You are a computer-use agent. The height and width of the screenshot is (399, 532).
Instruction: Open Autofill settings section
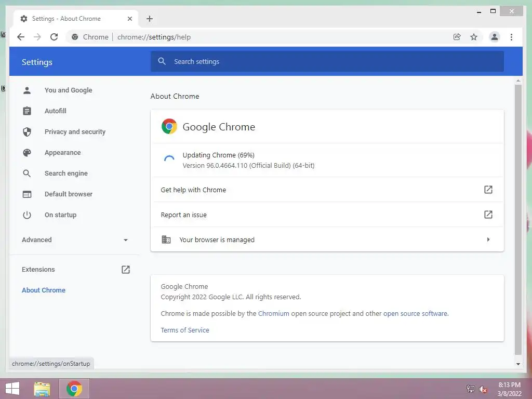55,111
